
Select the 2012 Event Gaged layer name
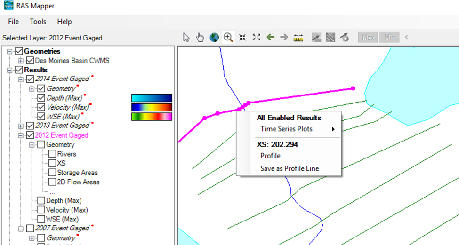point(62,135)
